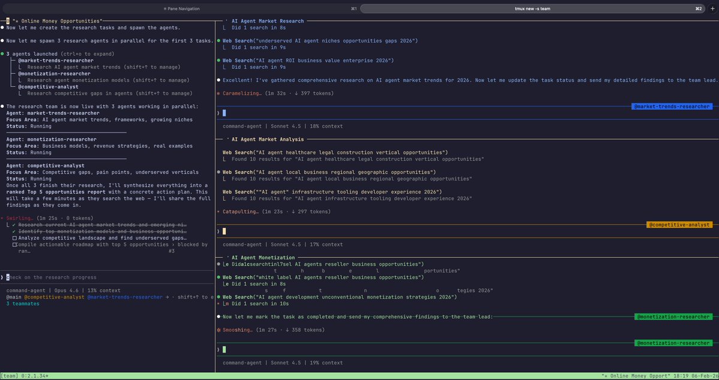
Task: Click @monetization-researcher badge beside 'Now let me mark'
Action: [673, 316]
